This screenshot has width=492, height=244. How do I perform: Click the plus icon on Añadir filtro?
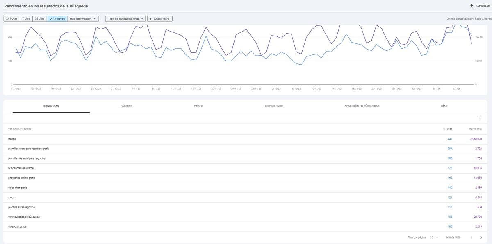(x=150, y=18)
